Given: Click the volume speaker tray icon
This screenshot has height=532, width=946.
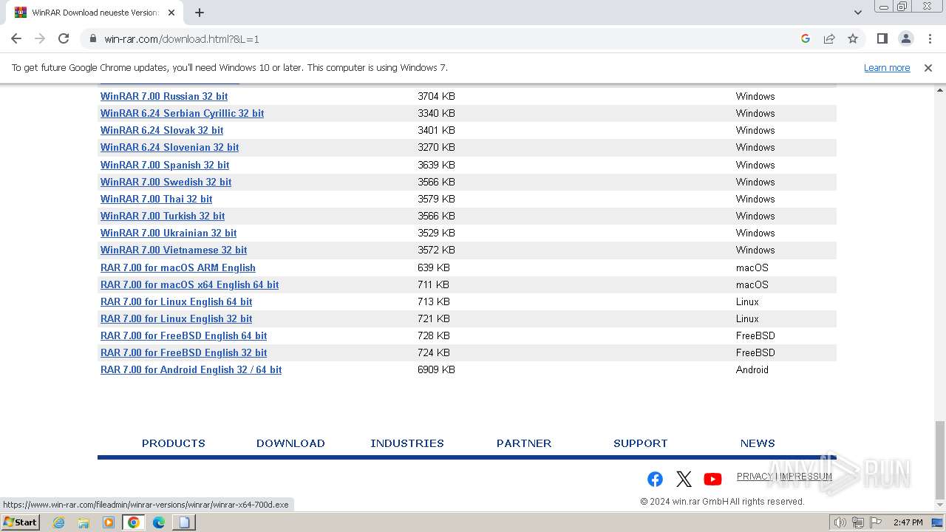Looking at the screenshot, I should coord(840,522).
